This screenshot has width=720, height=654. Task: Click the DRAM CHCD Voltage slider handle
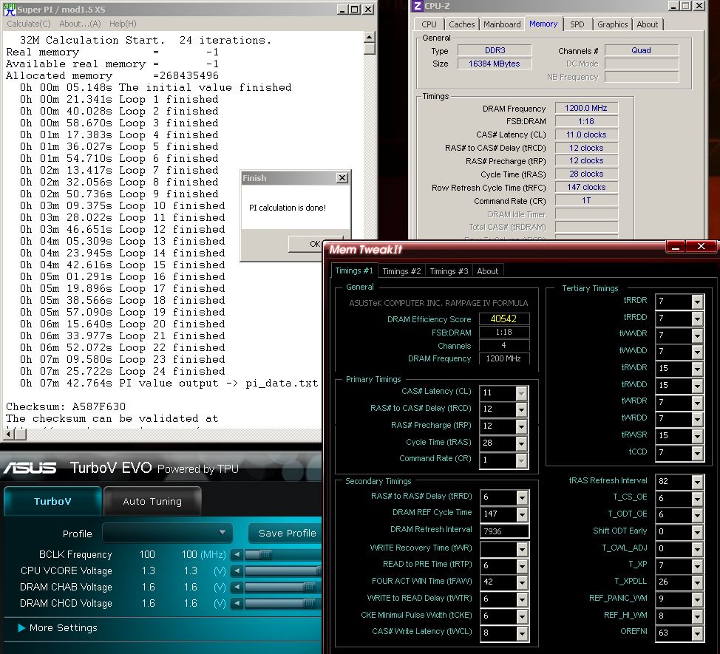(309, 603)
